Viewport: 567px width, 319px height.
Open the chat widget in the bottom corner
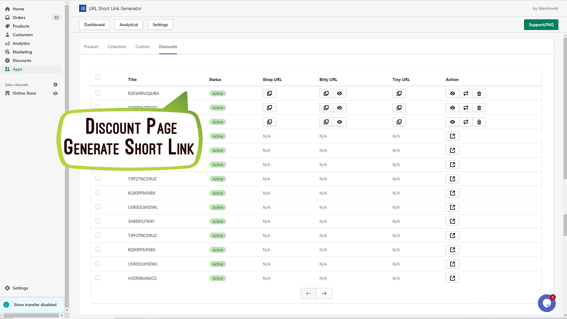(546, 303)
